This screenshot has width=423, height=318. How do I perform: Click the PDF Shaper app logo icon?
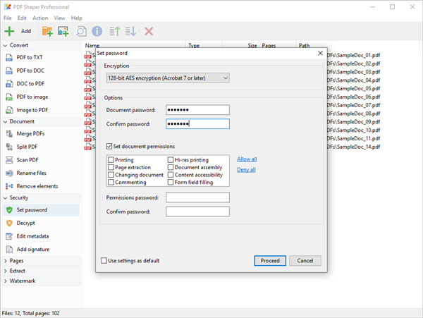[8, 7]
